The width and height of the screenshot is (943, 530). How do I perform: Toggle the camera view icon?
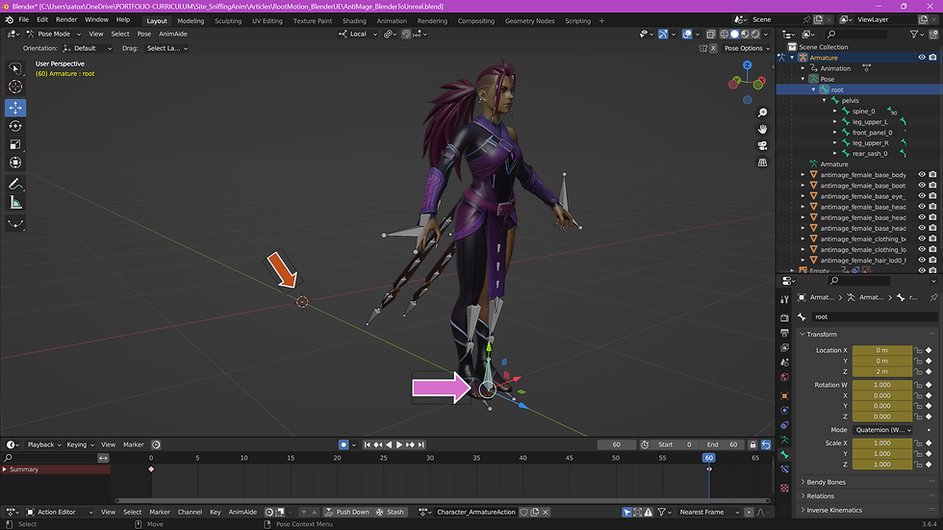762,146
